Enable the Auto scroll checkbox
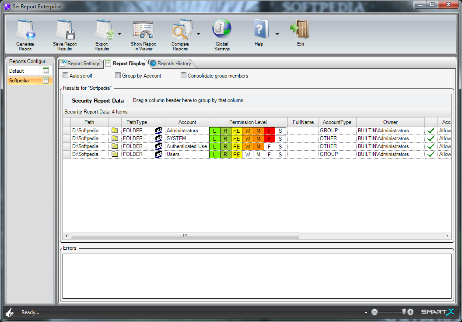This screenshot has height=322, width=462. [x=66, y=75]
